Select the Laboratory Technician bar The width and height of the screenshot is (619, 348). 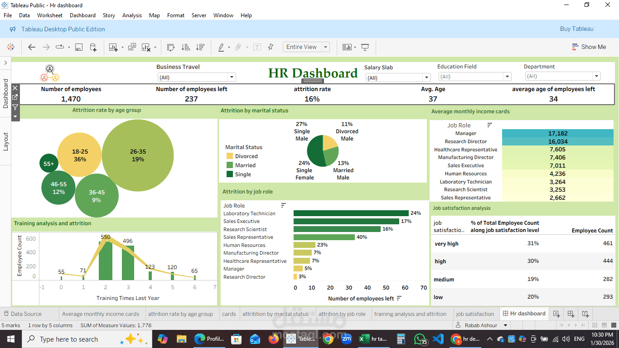[x=351, y=213]
